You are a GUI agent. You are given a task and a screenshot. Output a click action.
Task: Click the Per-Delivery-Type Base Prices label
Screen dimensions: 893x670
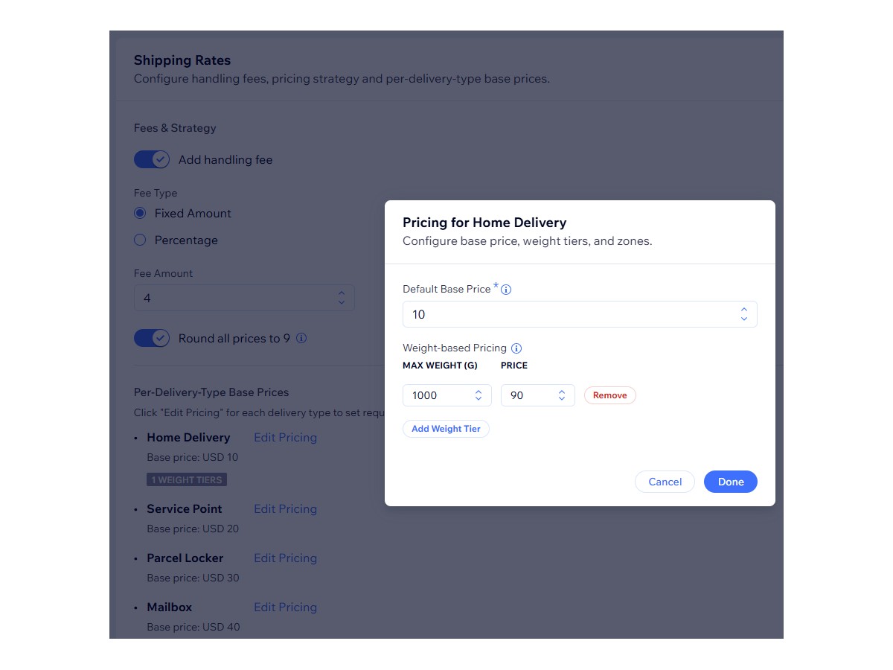point(211,392)
